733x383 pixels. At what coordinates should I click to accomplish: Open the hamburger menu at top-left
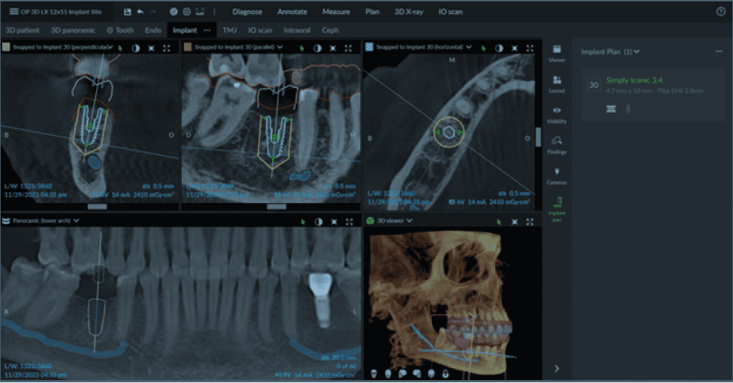[x=14, y=12]
